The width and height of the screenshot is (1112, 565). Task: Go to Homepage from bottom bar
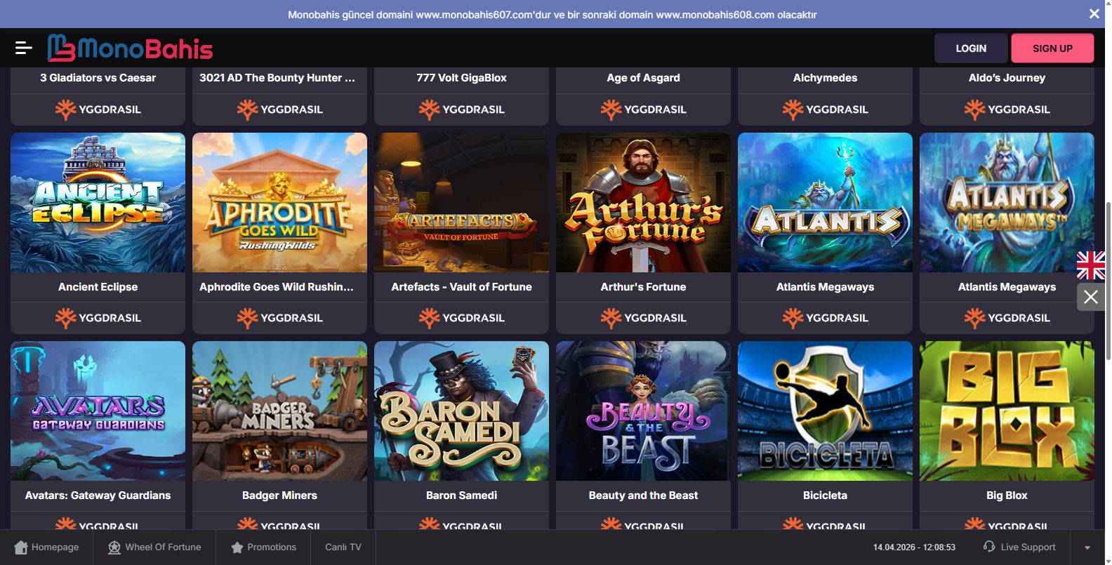pyautogui.click(x=46, y=547)
